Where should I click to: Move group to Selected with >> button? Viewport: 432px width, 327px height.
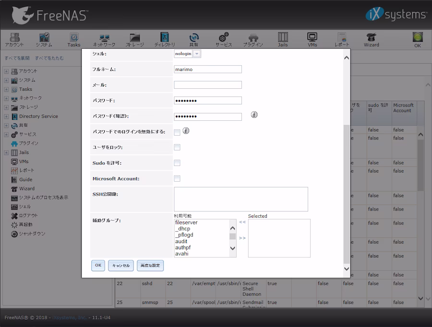(x=242, y=238)
